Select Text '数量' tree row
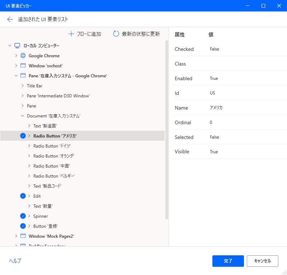287x275 pixels. pos(83,206)
